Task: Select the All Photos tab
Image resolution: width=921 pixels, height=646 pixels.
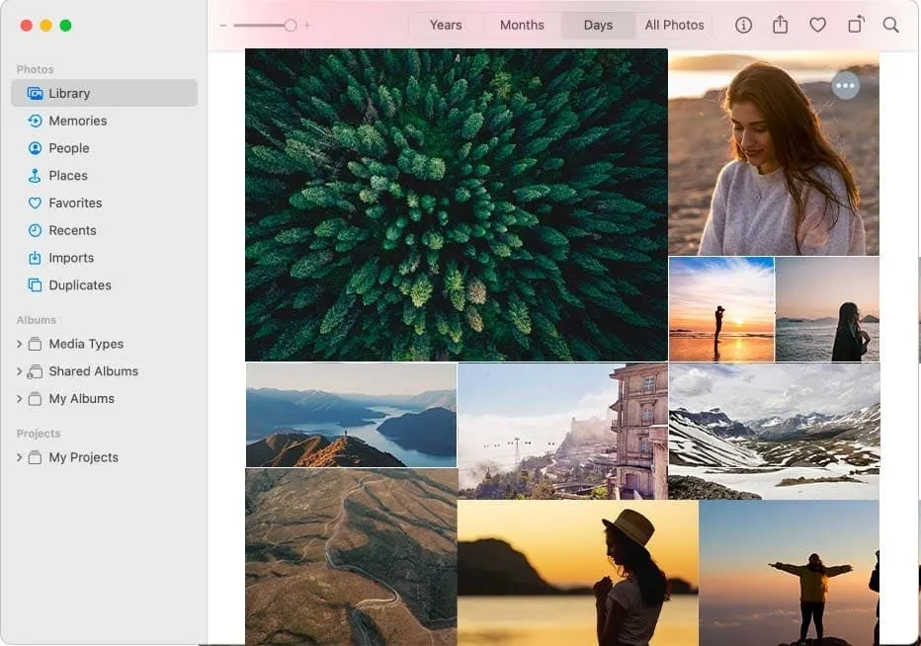Action: 674,26
